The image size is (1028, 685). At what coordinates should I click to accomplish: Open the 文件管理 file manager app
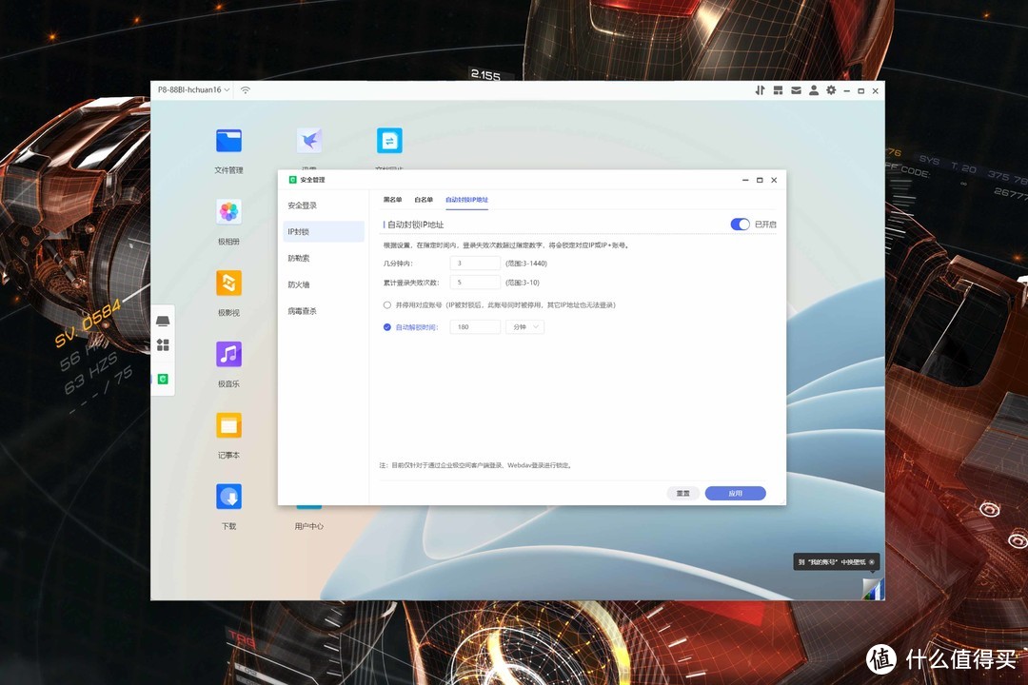click(x=228, y=142)
